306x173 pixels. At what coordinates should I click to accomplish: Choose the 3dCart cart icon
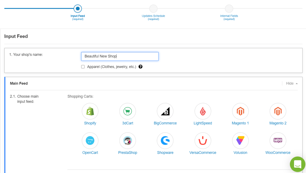point(128,111)
